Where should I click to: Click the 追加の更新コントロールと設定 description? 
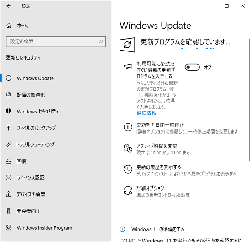click(163, 195)
